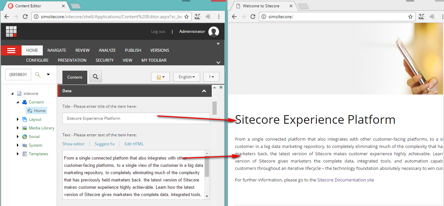Switch to the PRESENTATION ribbon tab

coord(72,60)
